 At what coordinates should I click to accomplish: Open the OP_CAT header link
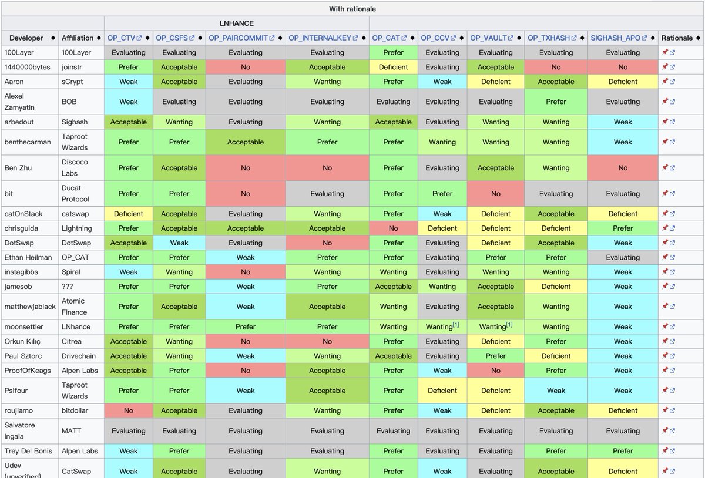click(390, 38)
